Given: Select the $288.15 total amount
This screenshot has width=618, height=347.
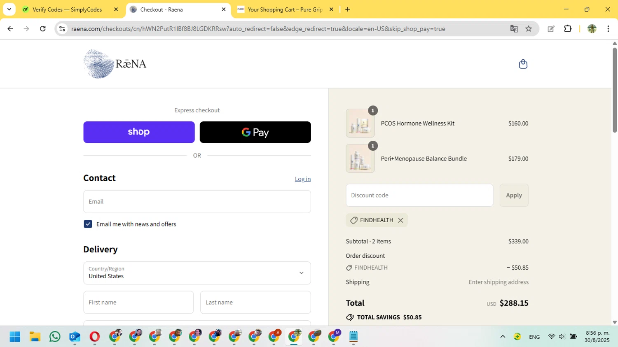Looking at the screenshot, I should coord(514,303).
